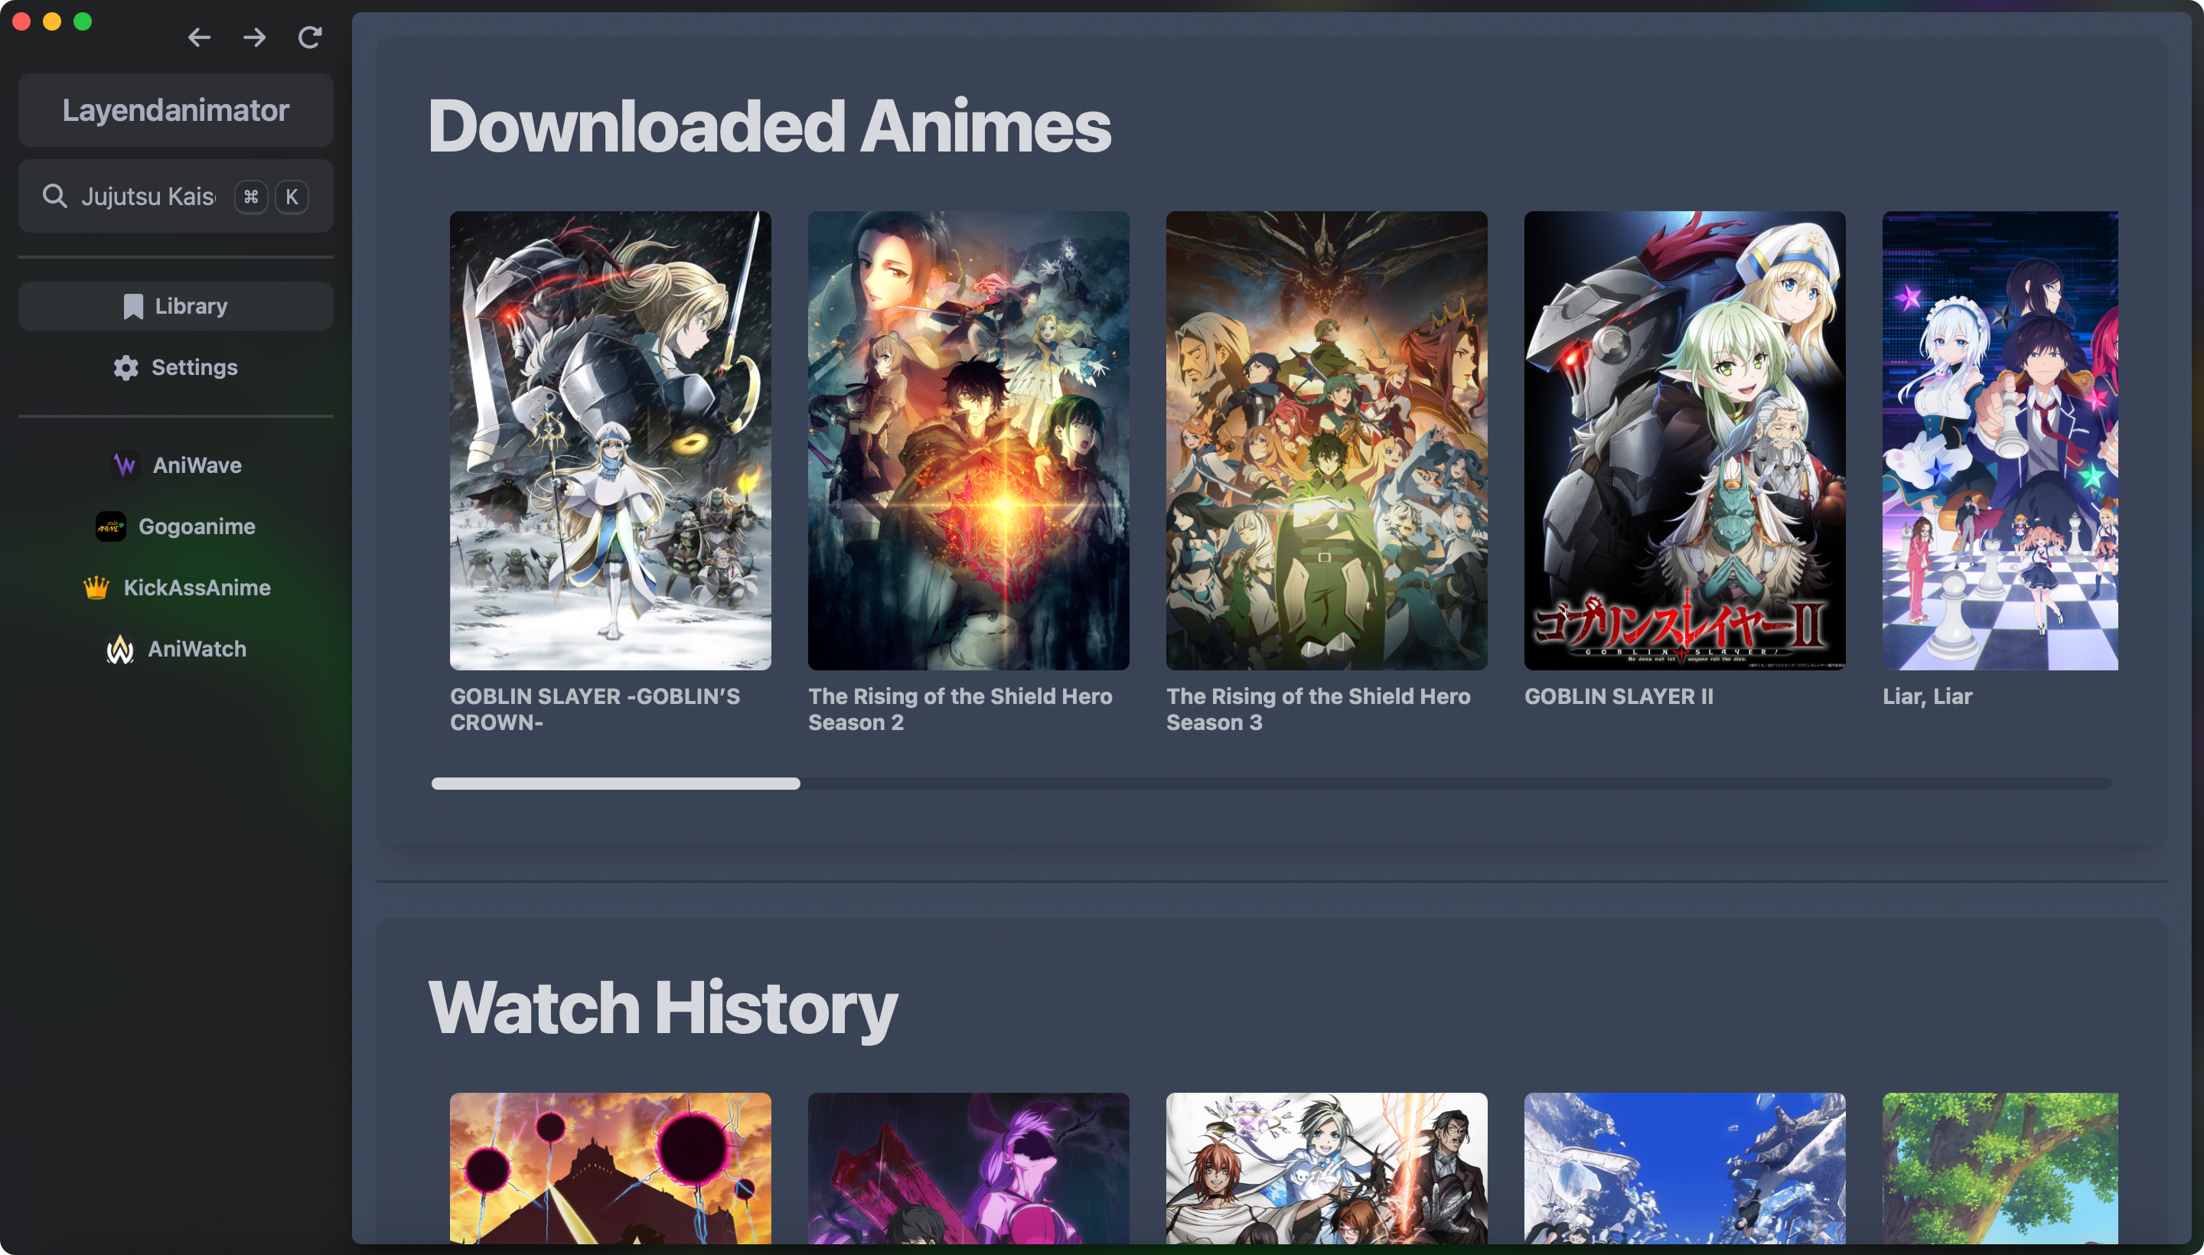
Task: Open fourth Watch History thumbnail with blue sky
Action: 1685,1169
